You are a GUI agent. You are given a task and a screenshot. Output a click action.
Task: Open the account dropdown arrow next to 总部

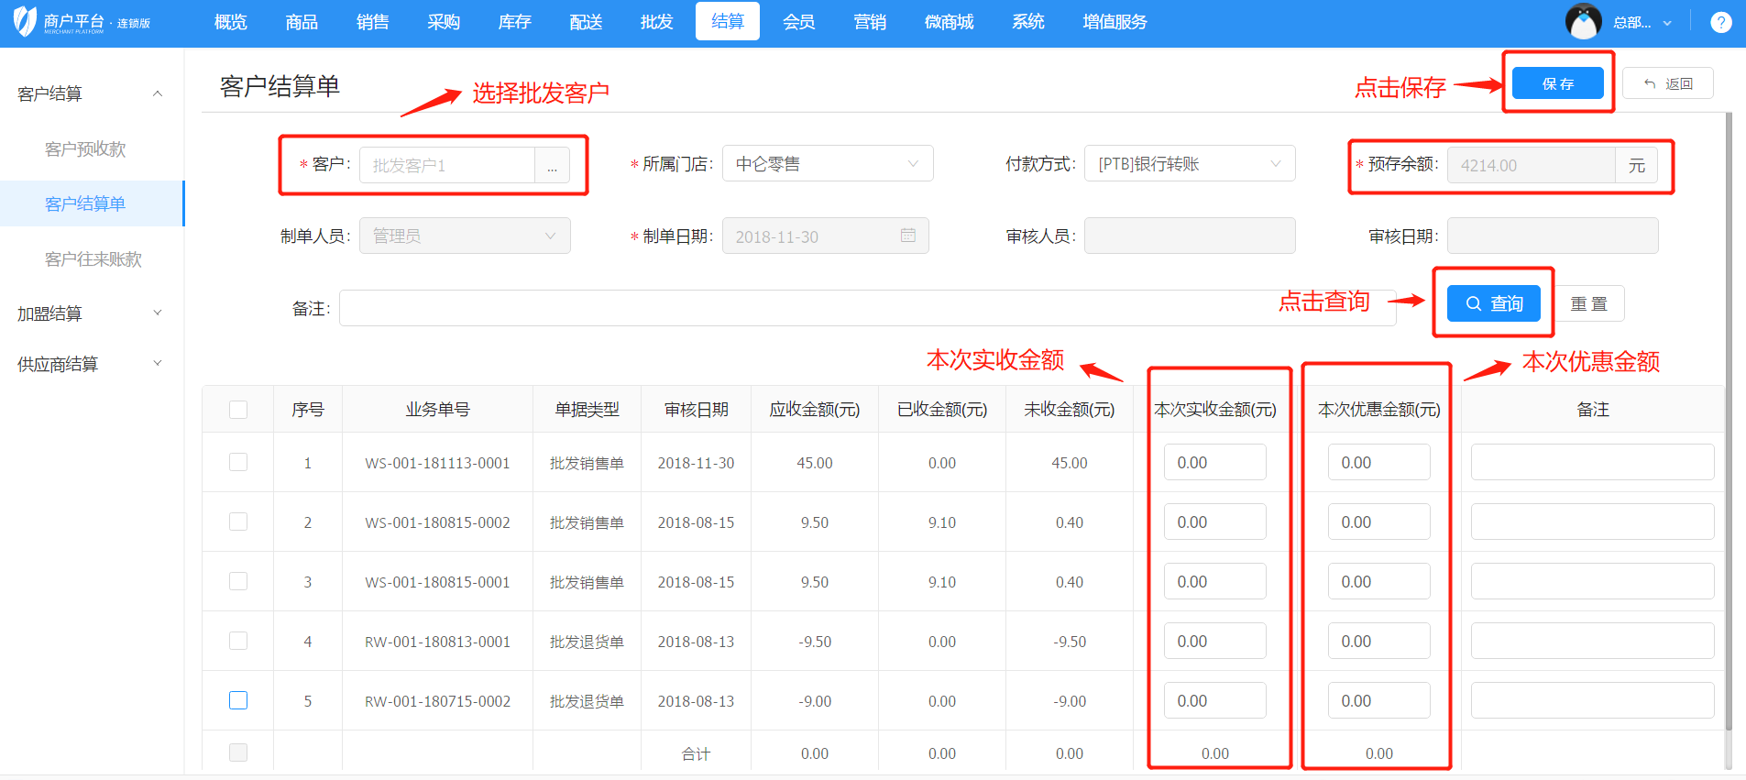[x=1667, y=23]
